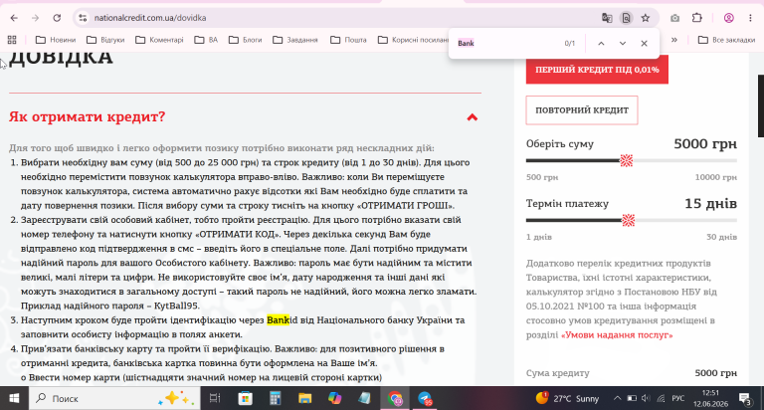Open the «Умови надання послуг» link
This screenshot has height=410, width=764.
(x=617, y=335)
